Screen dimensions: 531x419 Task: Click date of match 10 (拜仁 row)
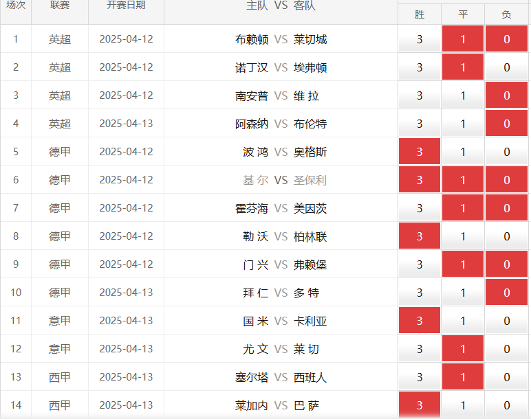click(x=126, y=292)
